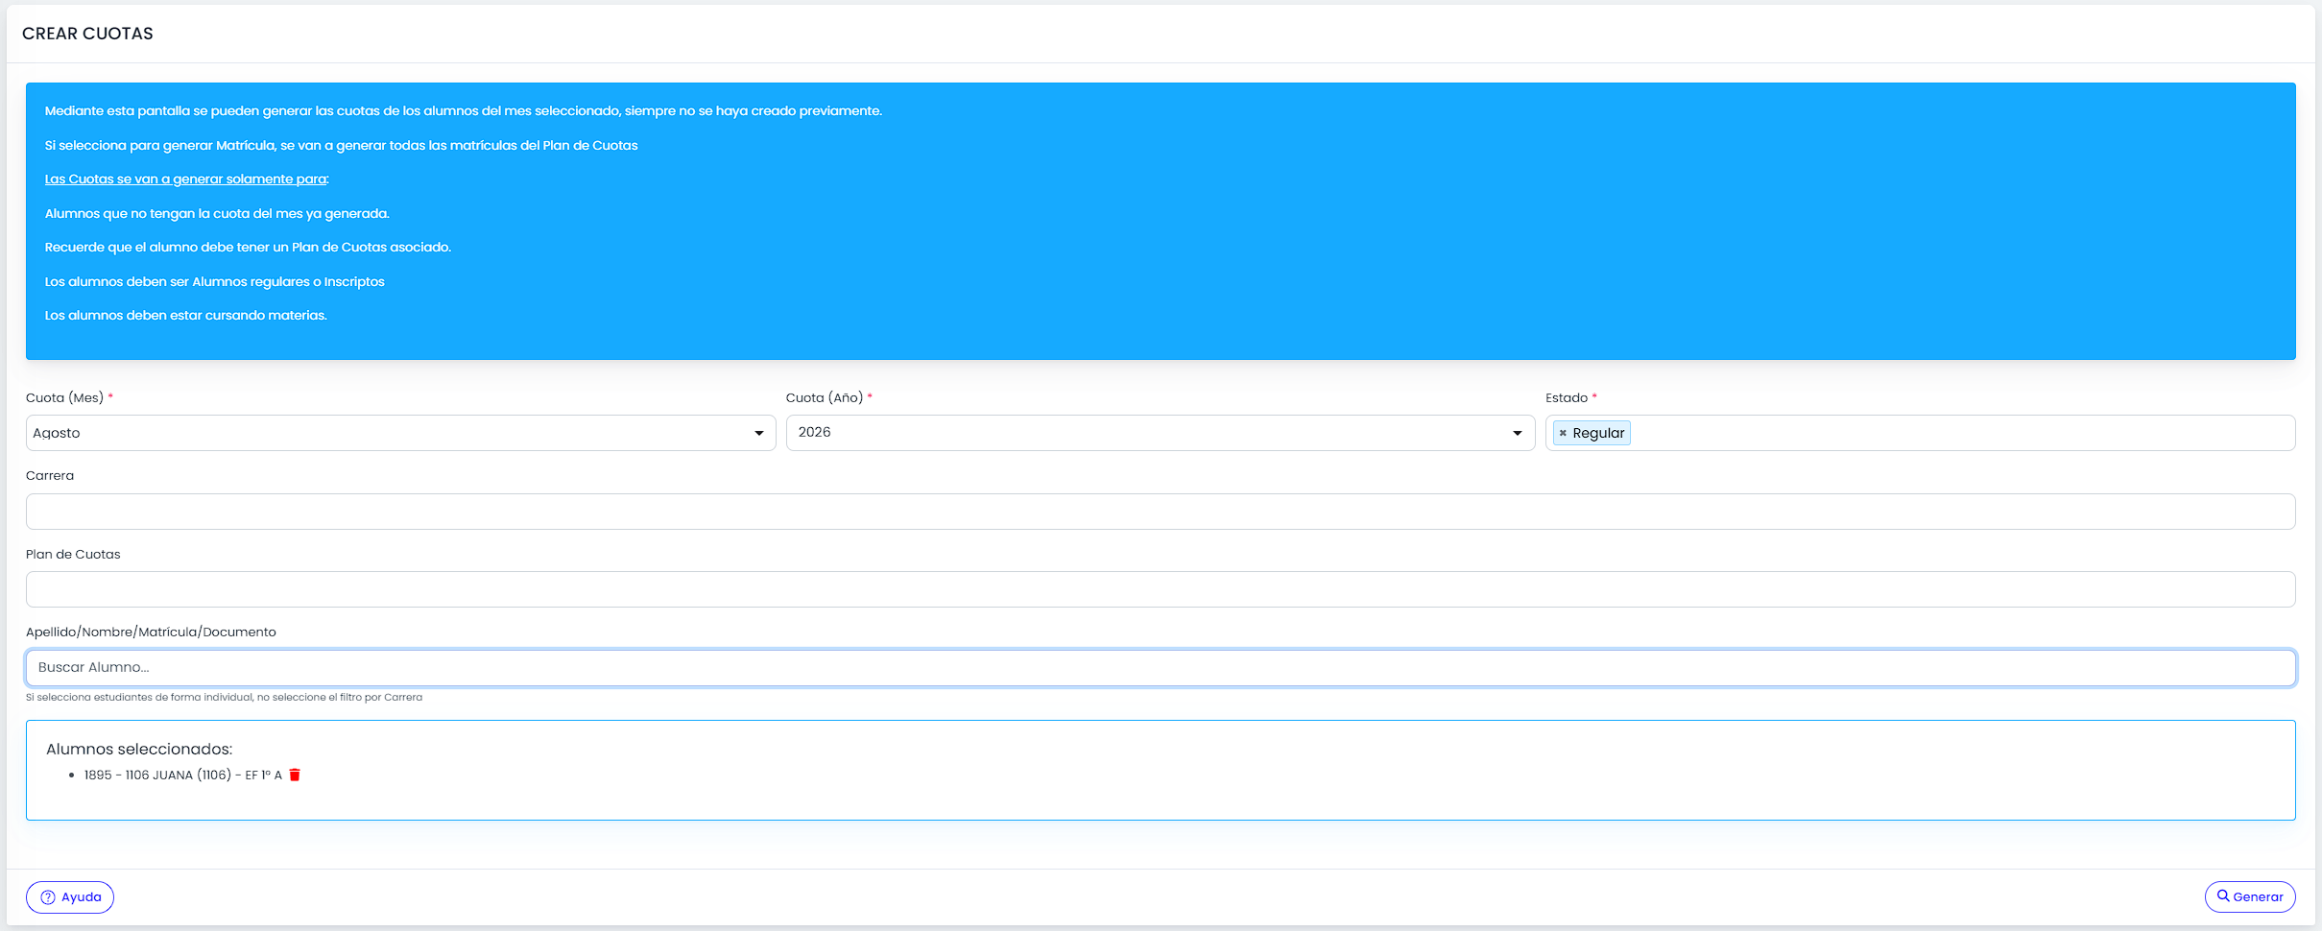
Task: Open the Cuota (Mes) dropdown showing Agosto
Action: [x=400, y=433]
